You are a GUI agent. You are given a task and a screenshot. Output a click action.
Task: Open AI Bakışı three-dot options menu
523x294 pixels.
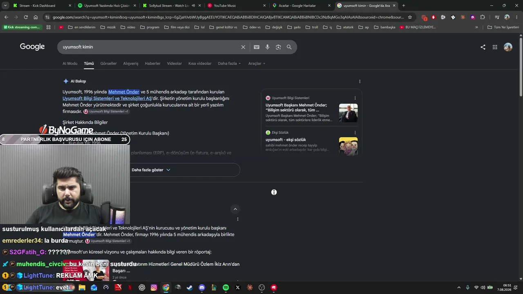pos(360,81)
